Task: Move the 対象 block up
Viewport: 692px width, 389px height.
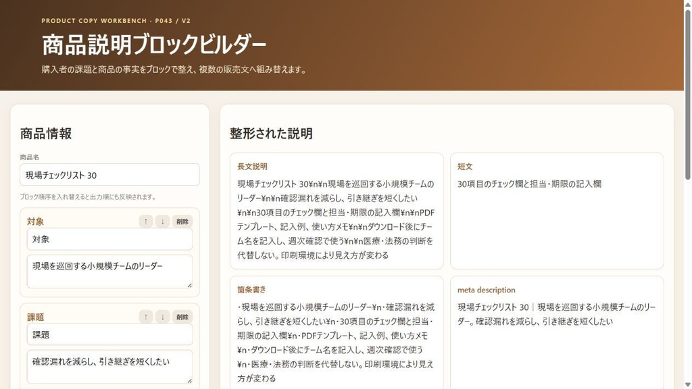Action: (146, 222)
